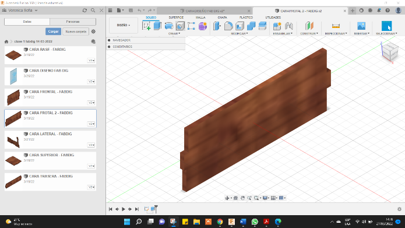Search in the data panel

tap(93, 10)
